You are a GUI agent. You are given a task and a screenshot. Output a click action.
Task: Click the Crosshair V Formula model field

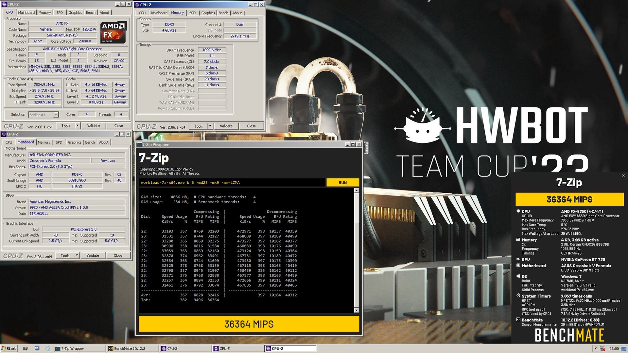click(x=60, y=160)
